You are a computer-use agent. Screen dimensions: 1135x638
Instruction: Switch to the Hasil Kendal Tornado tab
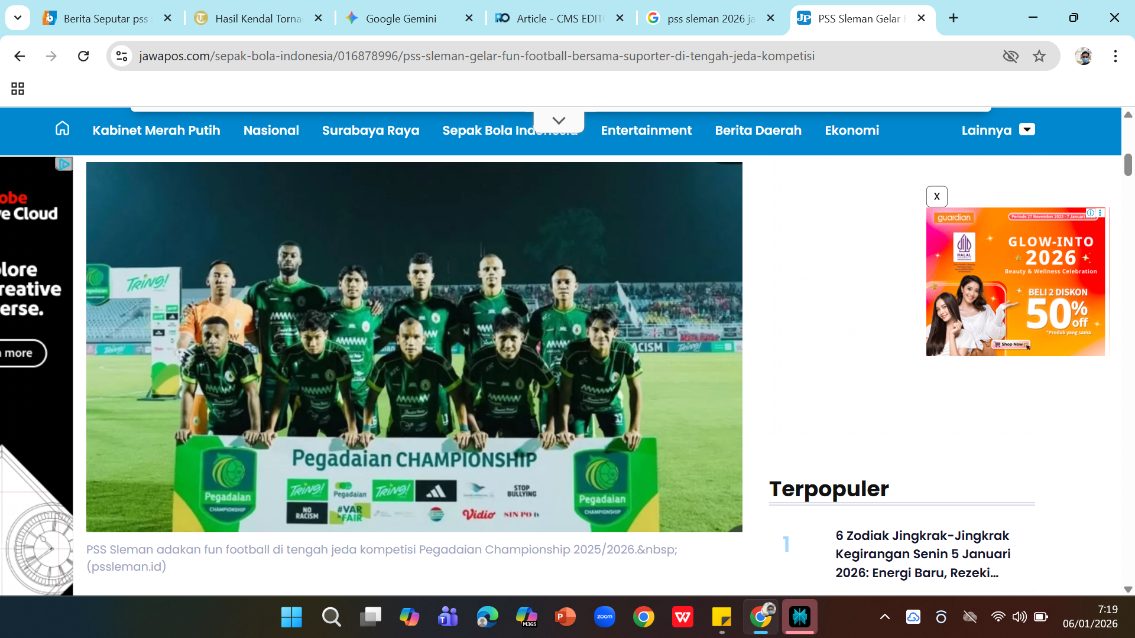pos(258,18)
